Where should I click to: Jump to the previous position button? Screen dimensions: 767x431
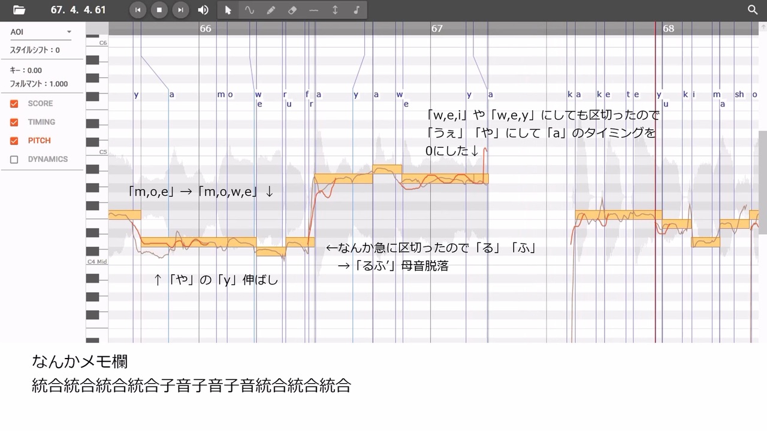click(138, 10)
